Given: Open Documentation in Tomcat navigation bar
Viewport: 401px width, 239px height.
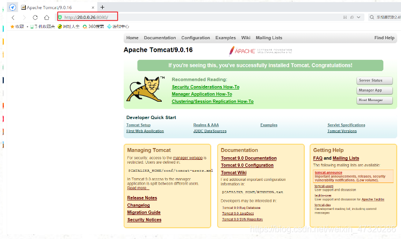Looking at the screenshot, I should click(x=160, y=38).
